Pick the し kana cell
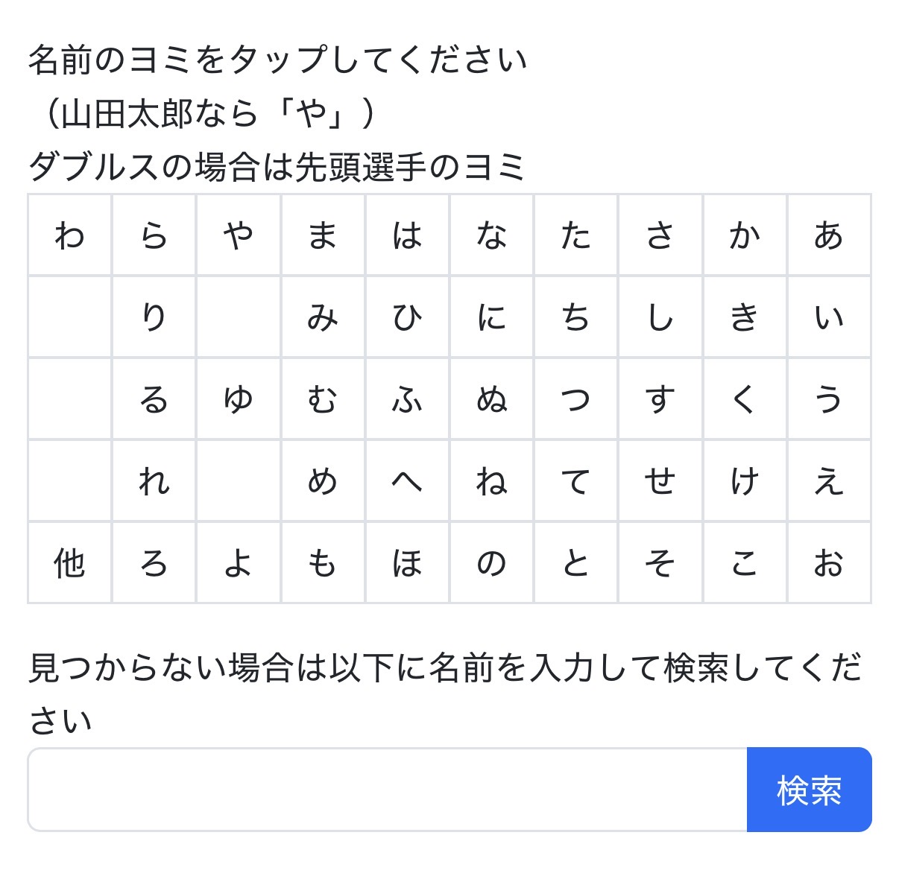Screen dimensions: 899x879 (660, 317)
